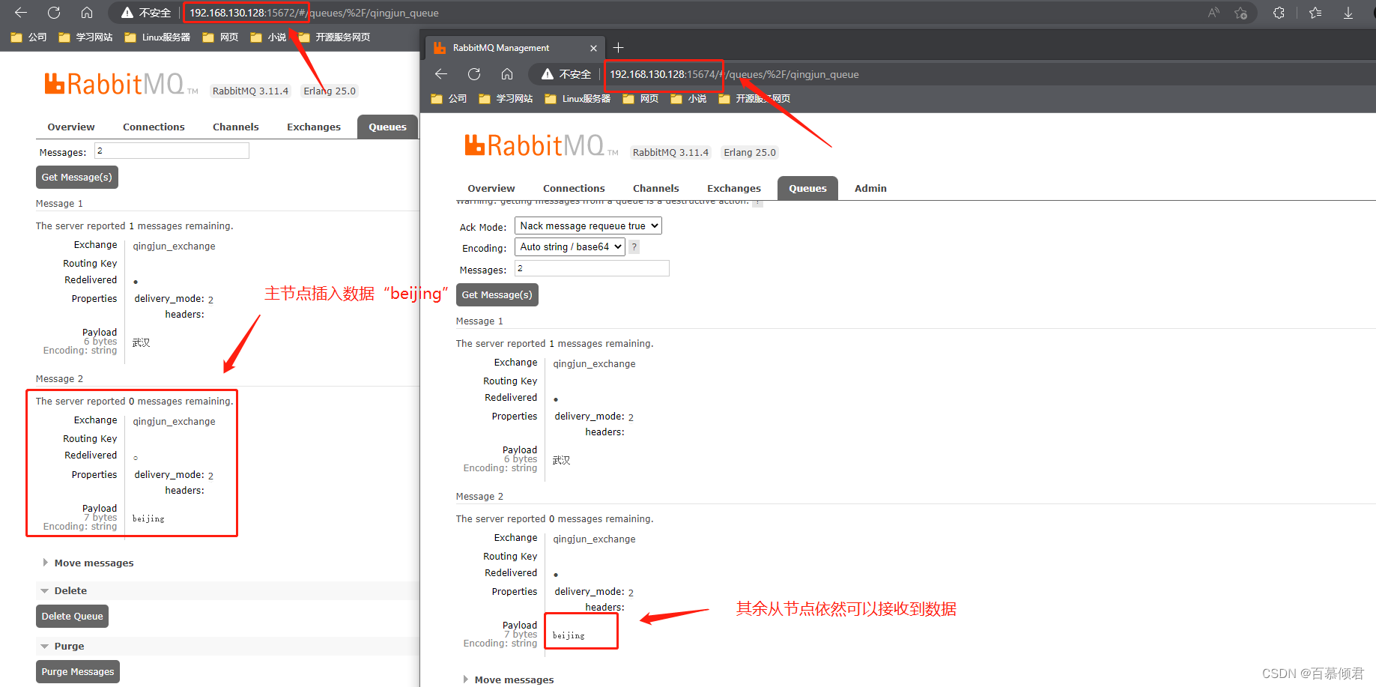Go home in the right browser window
The image size is (1376, 687).
pos(507,74)
